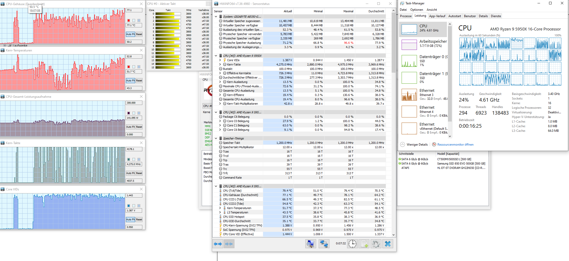Click the lightning icon beside CPU Core VID (Effective)
The height and width of the screenshot is (261, 569).
click(x=220, y=234)
